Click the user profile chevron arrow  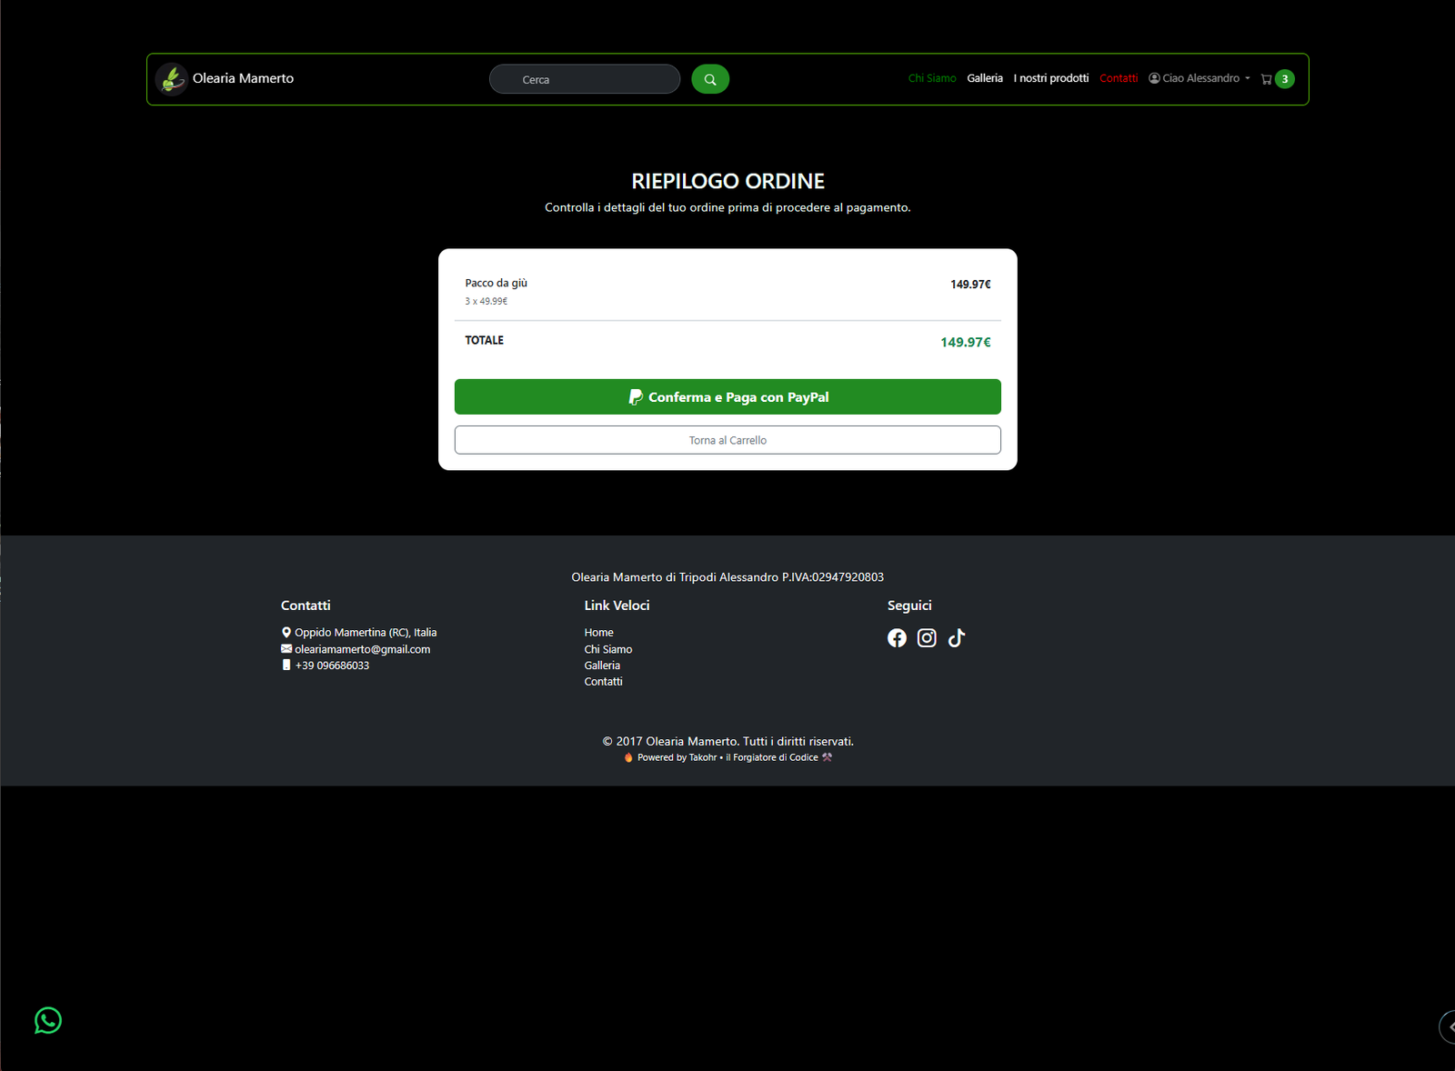click(1248, 79)
